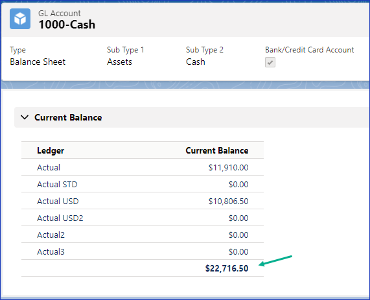The width and height of the screenshot is (370, 300).
Task: Open the Actual3 ledger link
Action: (x=51, y=251)
